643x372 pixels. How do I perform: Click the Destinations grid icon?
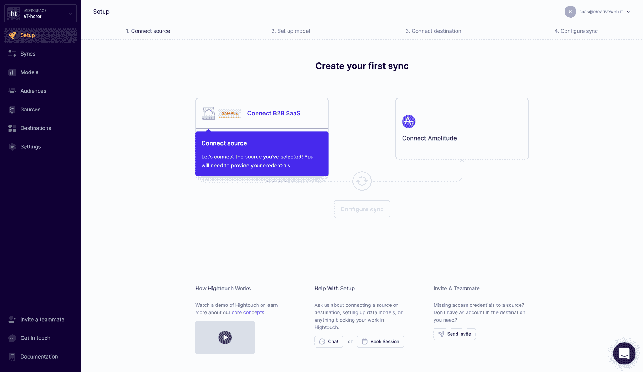coord(12,128)
